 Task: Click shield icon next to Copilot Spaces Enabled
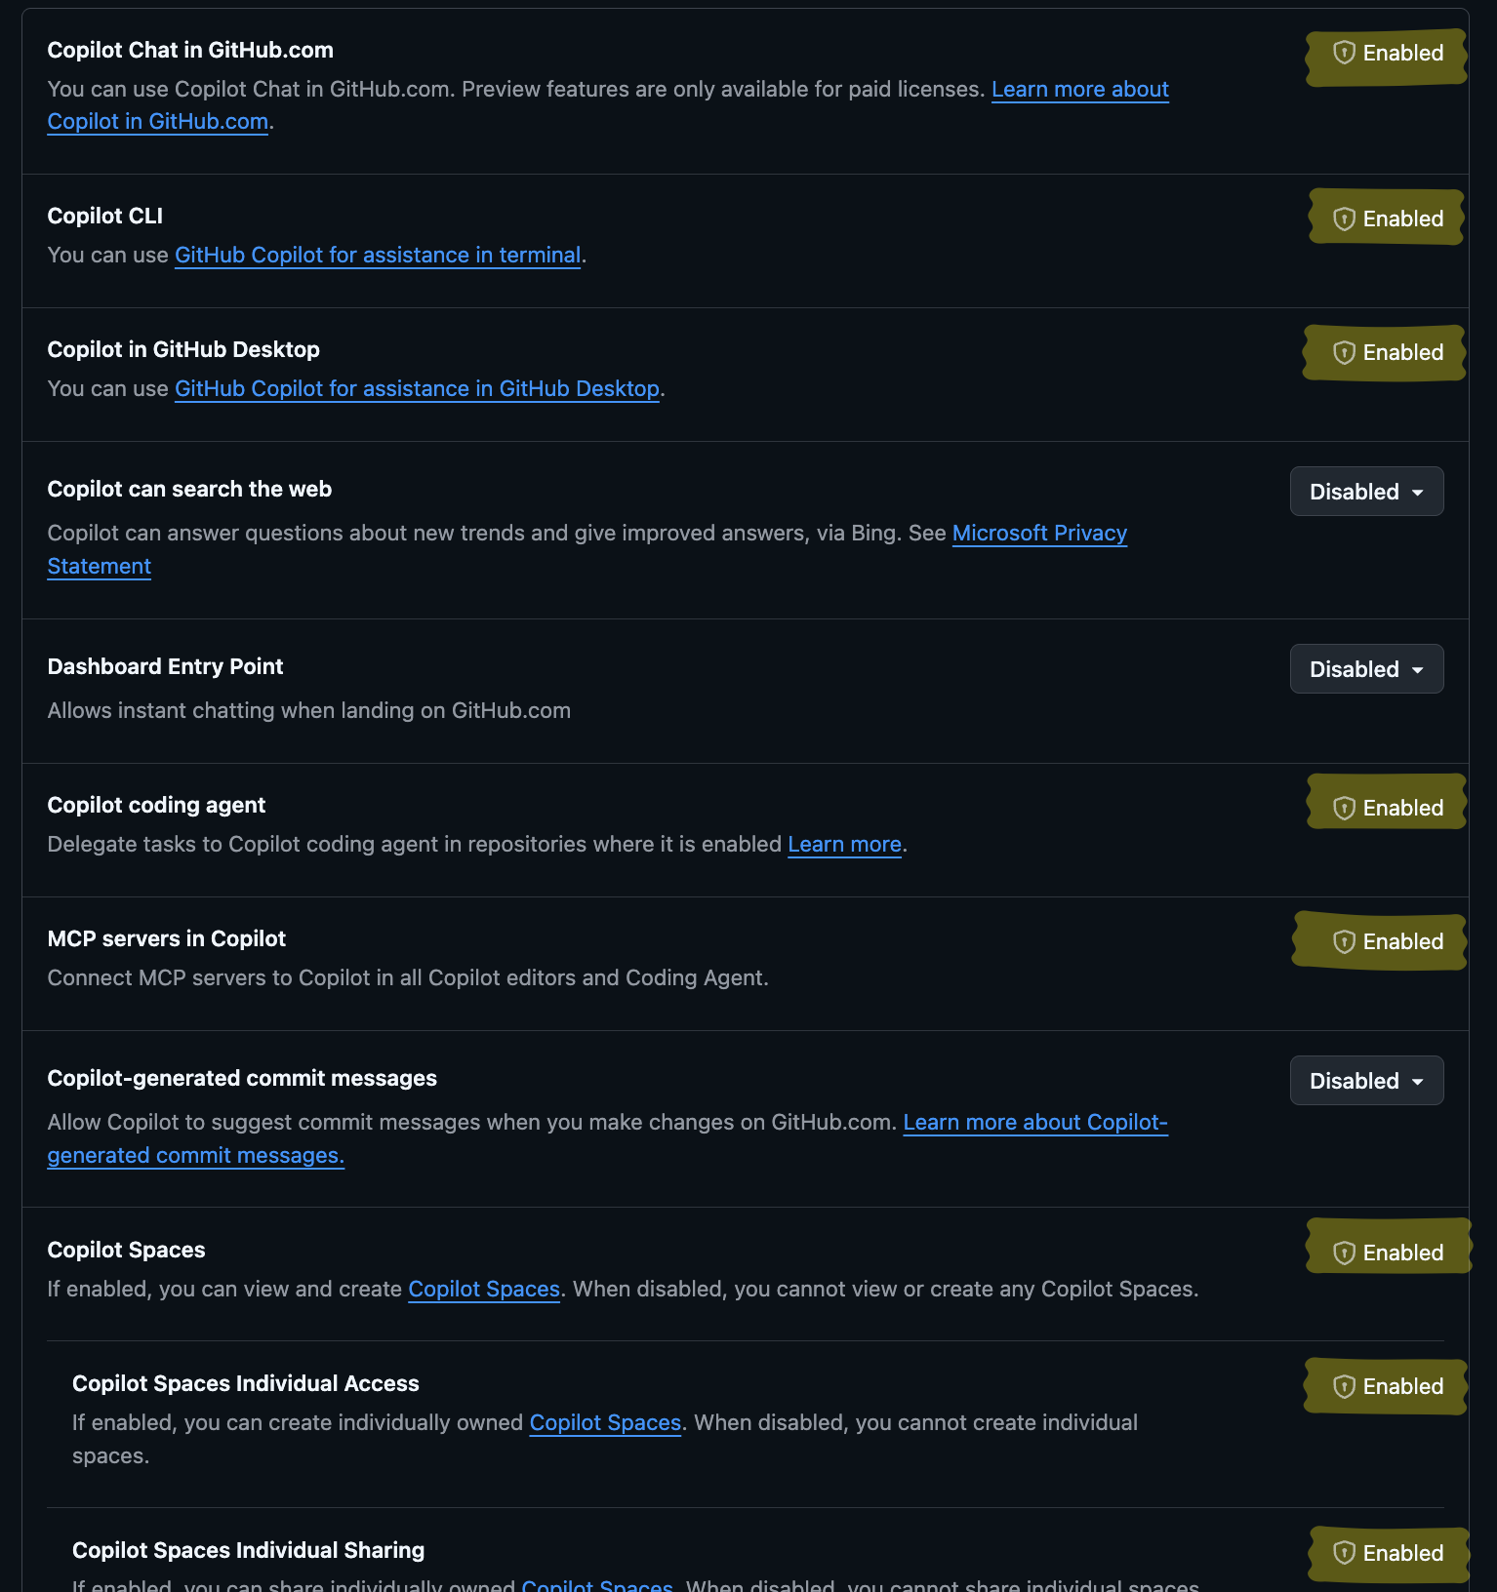1344,1253
